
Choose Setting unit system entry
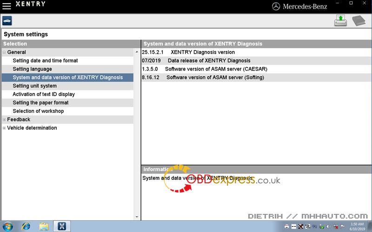34,86
